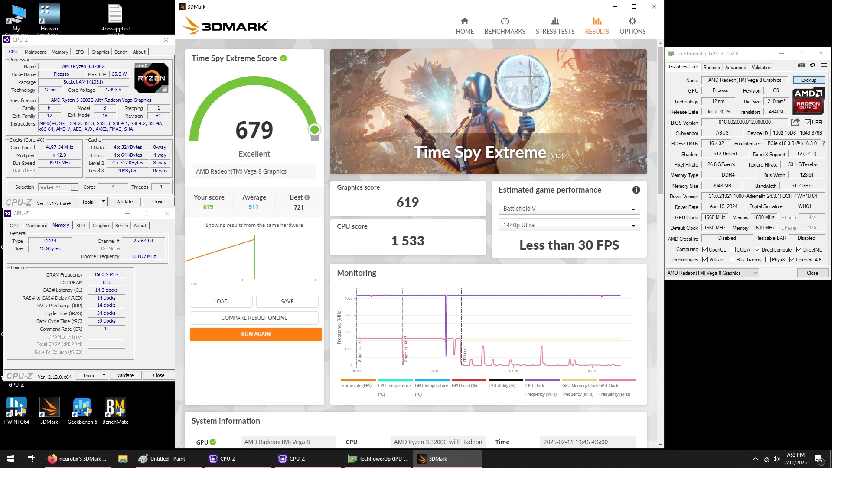Click the CPU Temperature legend color bar
867x487 pixels.
[x=395, y=381]
